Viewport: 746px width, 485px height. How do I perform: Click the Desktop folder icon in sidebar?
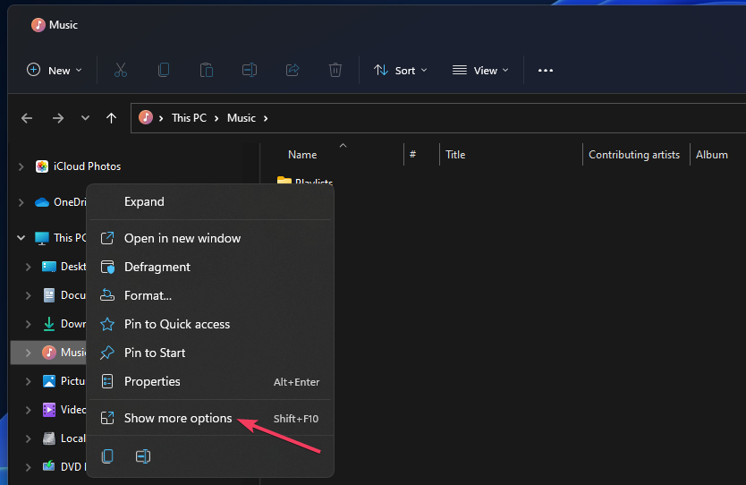click(x=49, y=267)
